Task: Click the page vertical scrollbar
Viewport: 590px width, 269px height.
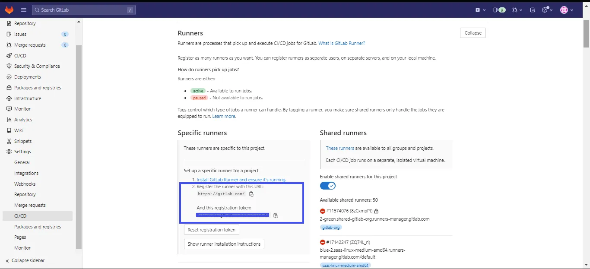Action: [x=586, y=34]
